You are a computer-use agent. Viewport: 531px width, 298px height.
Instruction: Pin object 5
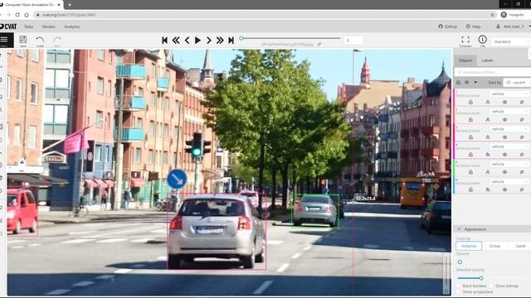click(522, 172)
